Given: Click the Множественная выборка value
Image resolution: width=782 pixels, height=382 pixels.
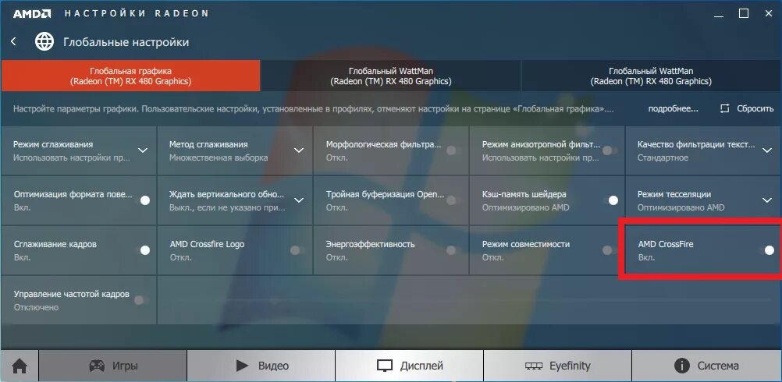Looking at the screenshot, I should tap(219, 158).
